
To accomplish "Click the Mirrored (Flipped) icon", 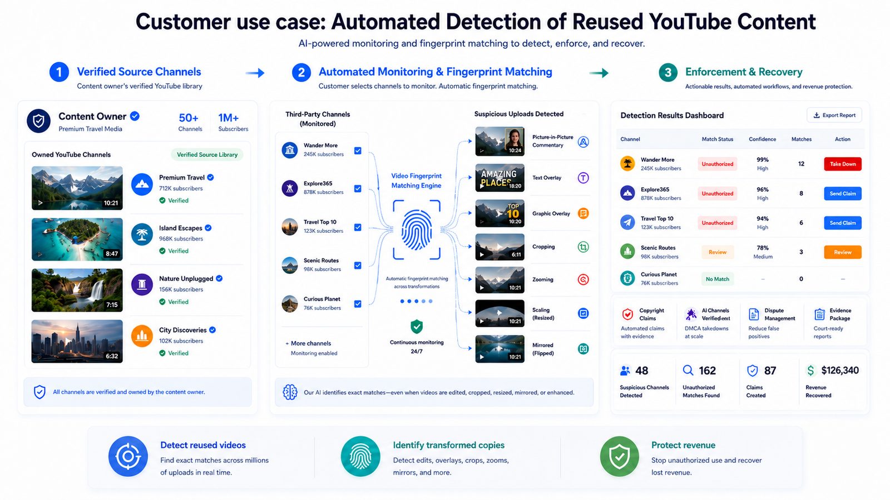I will [x=583, y=349].
